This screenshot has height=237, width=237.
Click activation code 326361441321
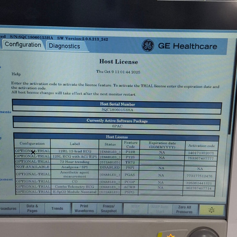[x=199, y=183]
